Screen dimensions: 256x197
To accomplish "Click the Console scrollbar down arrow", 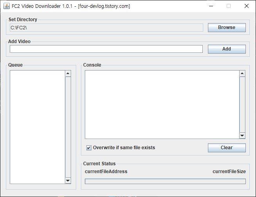I will coord(242,136).
